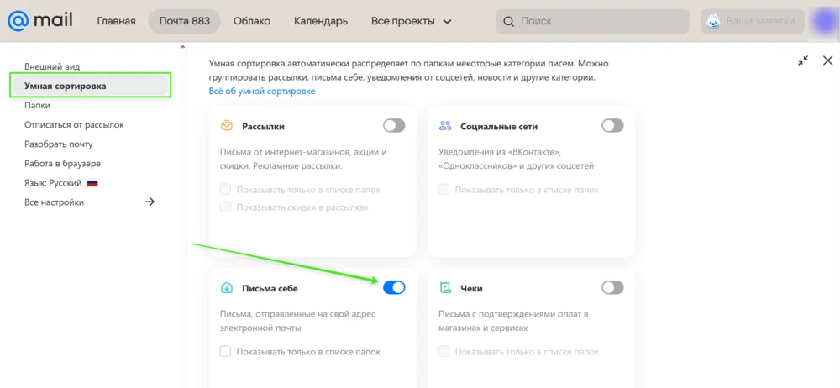Screen dimensions: 840x388
Task: Click the blurred user avatar
Action: 824,21
